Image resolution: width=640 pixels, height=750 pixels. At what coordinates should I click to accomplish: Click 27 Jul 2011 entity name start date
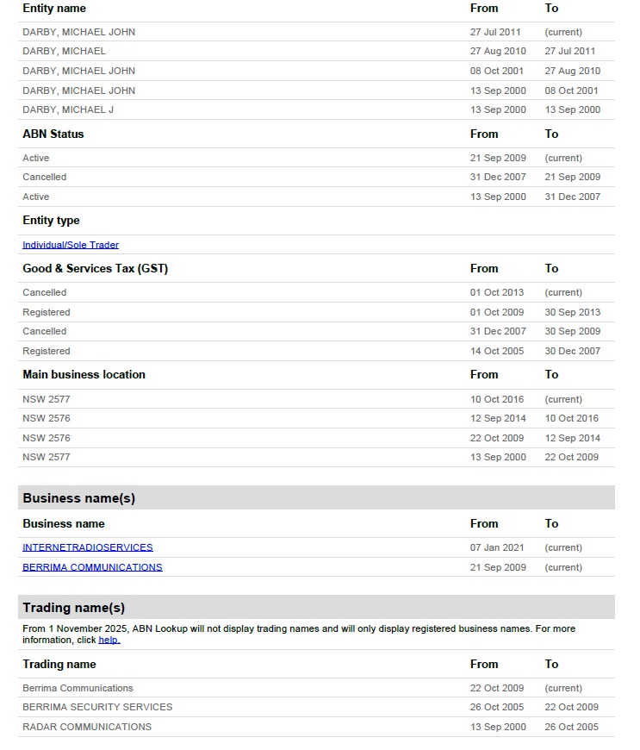tap(495, 32)
